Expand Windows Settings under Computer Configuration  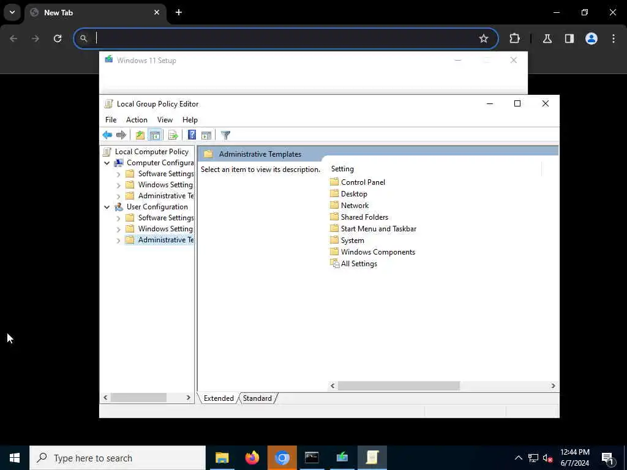(x=118, y=185)
